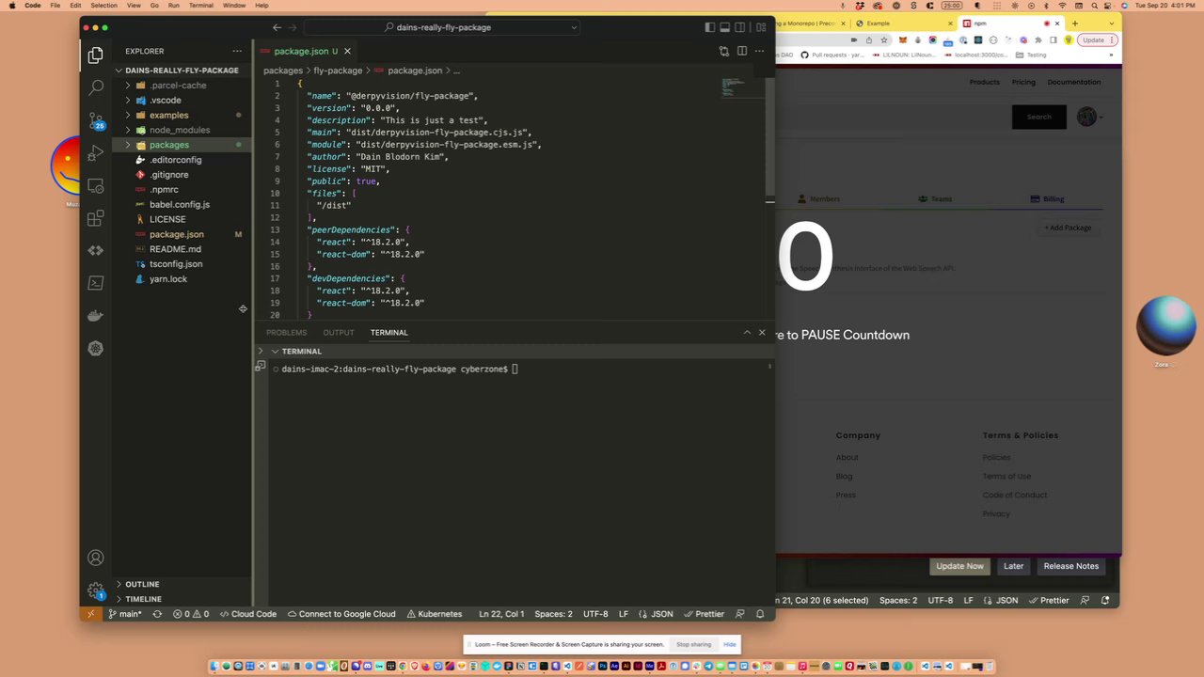1204x677 pixels.
Task: Toggle Panel layout button in title bar
Action: [725, 27]
